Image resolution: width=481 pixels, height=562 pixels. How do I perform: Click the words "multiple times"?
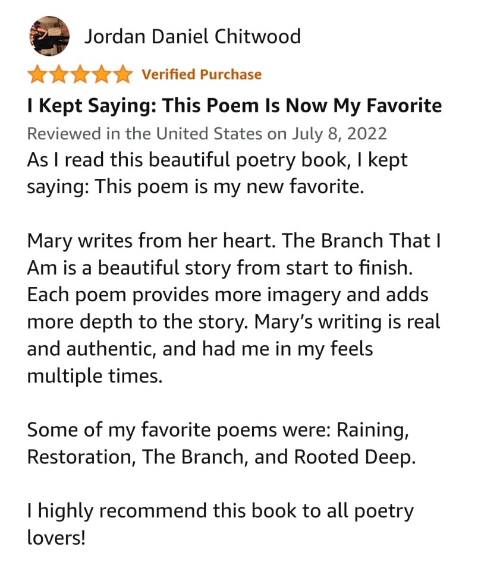pos(94,376)
